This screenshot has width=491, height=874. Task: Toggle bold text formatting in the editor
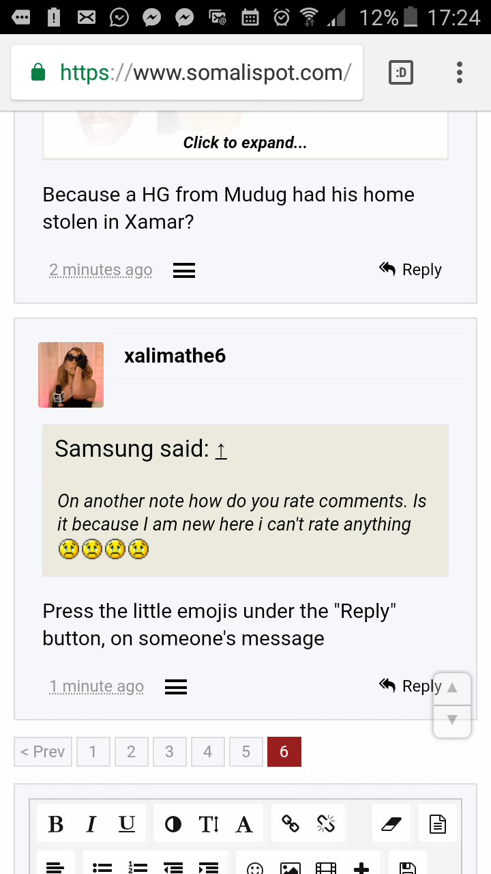click(x=55, y=824)
